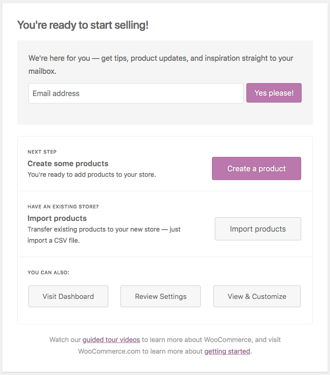Open 'Visit Dashboard'

click(68, 297)
